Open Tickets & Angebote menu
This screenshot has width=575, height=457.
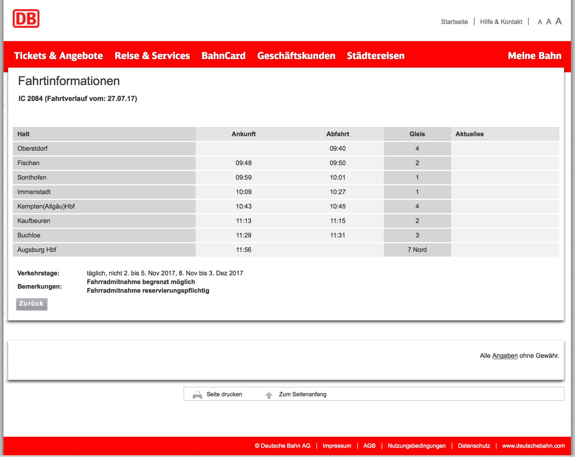(x=58, y=56)
